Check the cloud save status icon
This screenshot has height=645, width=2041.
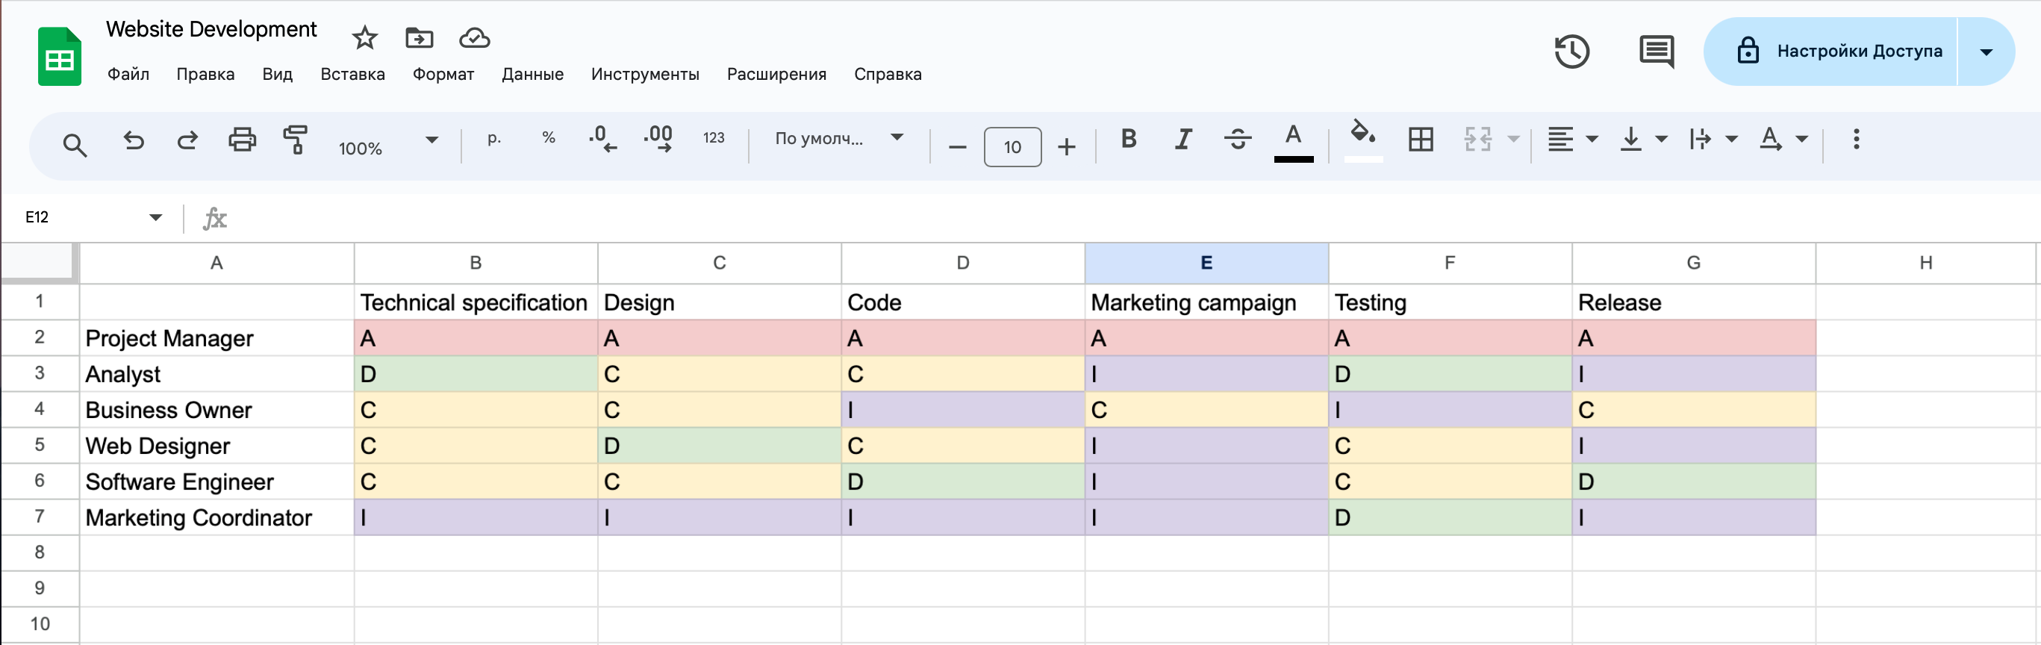point(474,37)
